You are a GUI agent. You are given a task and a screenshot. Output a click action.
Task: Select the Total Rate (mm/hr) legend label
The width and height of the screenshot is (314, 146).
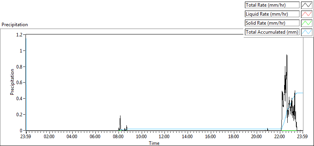(x=272, y=5)
